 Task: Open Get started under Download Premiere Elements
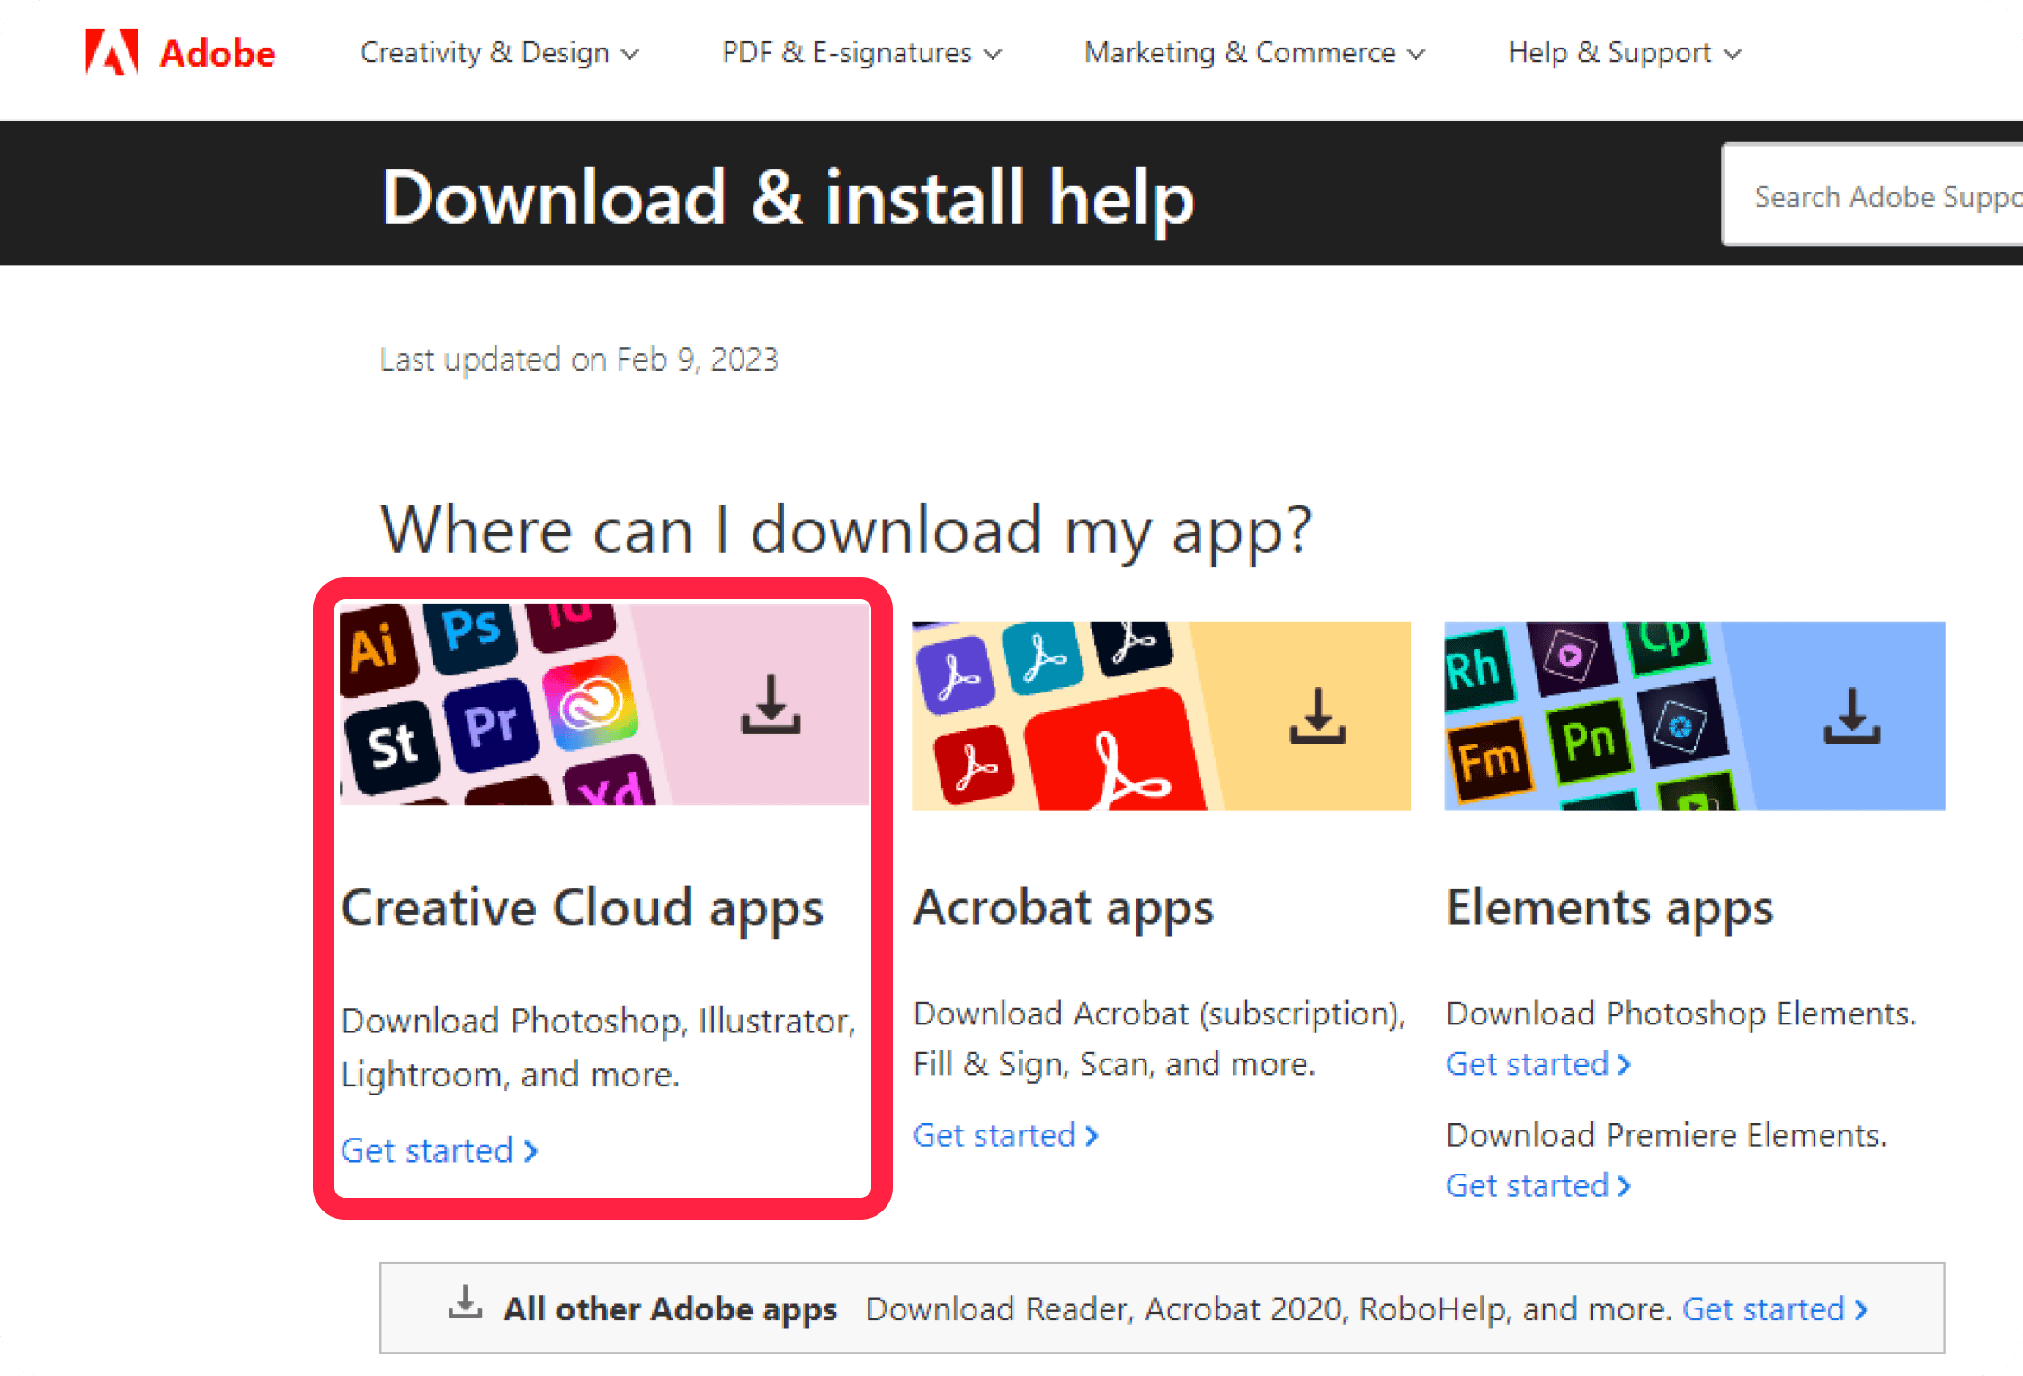click(x=1537, y=1185)
